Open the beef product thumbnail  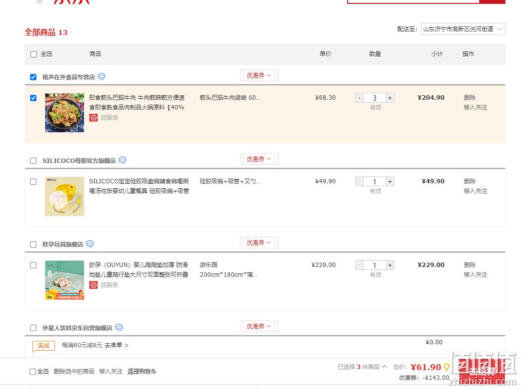click(65, 113)
